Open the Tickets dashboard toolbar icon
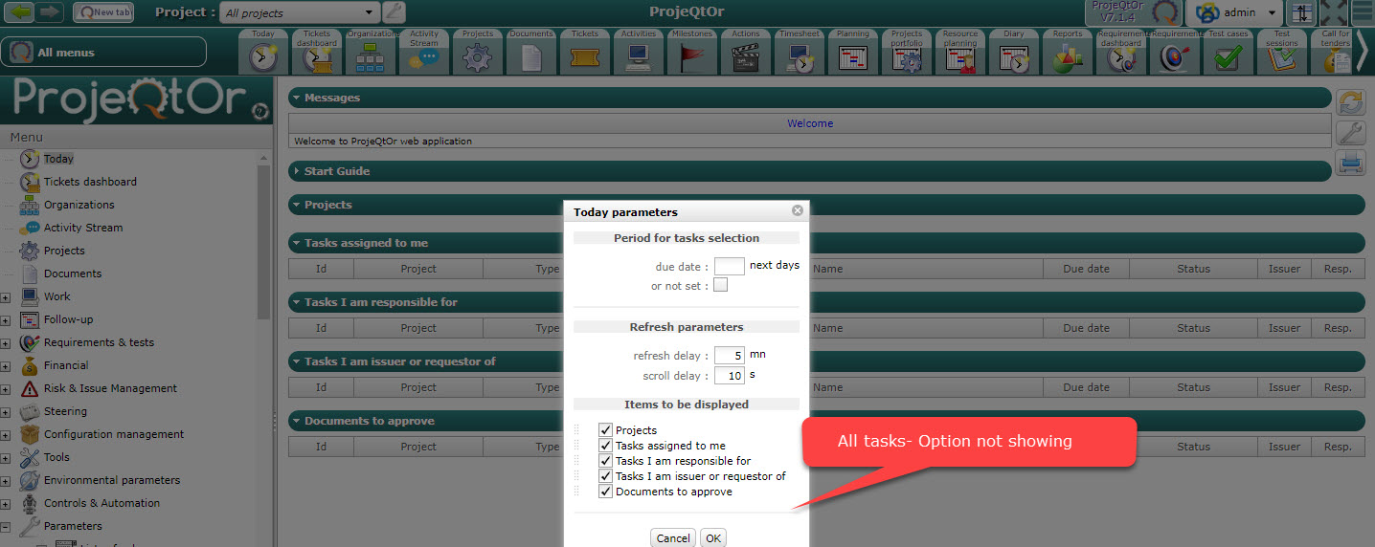This screenshot has width=1375, height=547. click(317, 57)
